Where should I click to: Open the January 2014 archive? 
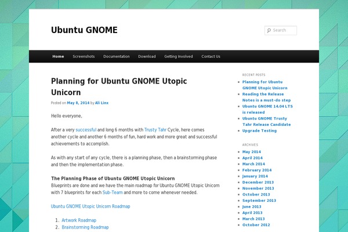pyautogui.click(x=255, y=176)
